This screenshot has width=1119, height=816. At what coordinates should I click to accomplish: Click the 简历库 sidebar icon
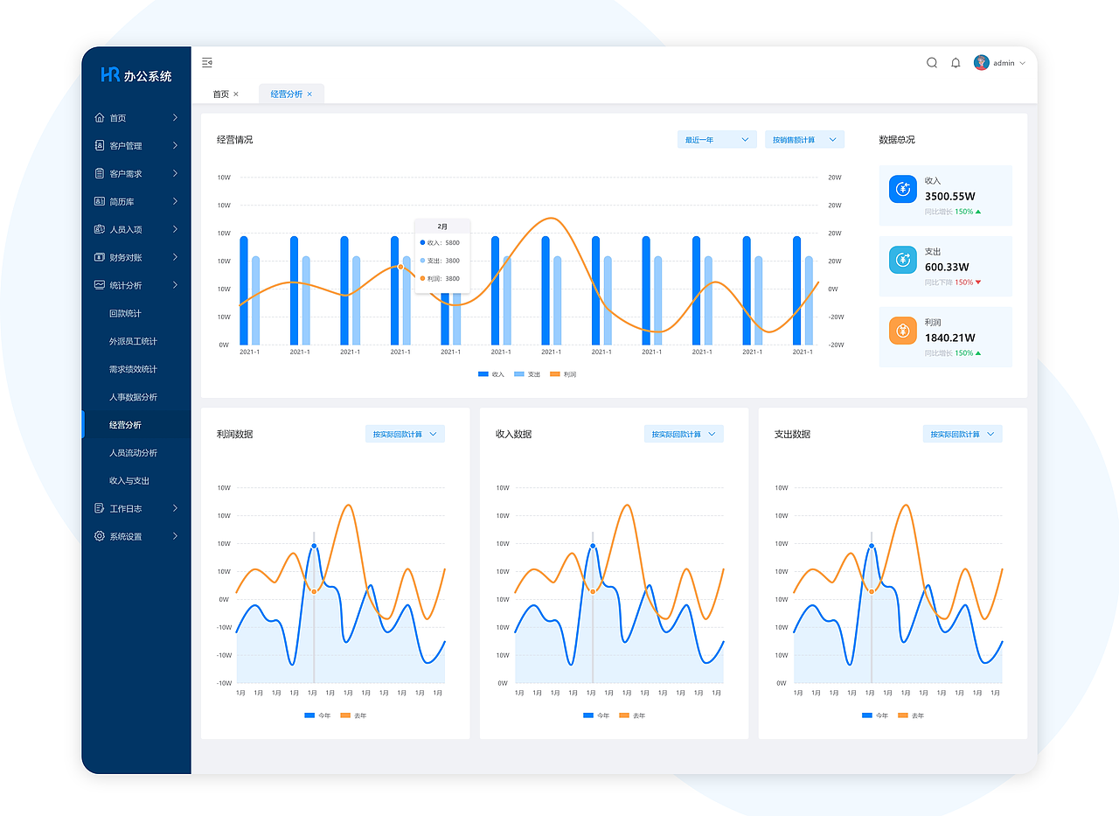pyautogui.click(x=99, y=202)
